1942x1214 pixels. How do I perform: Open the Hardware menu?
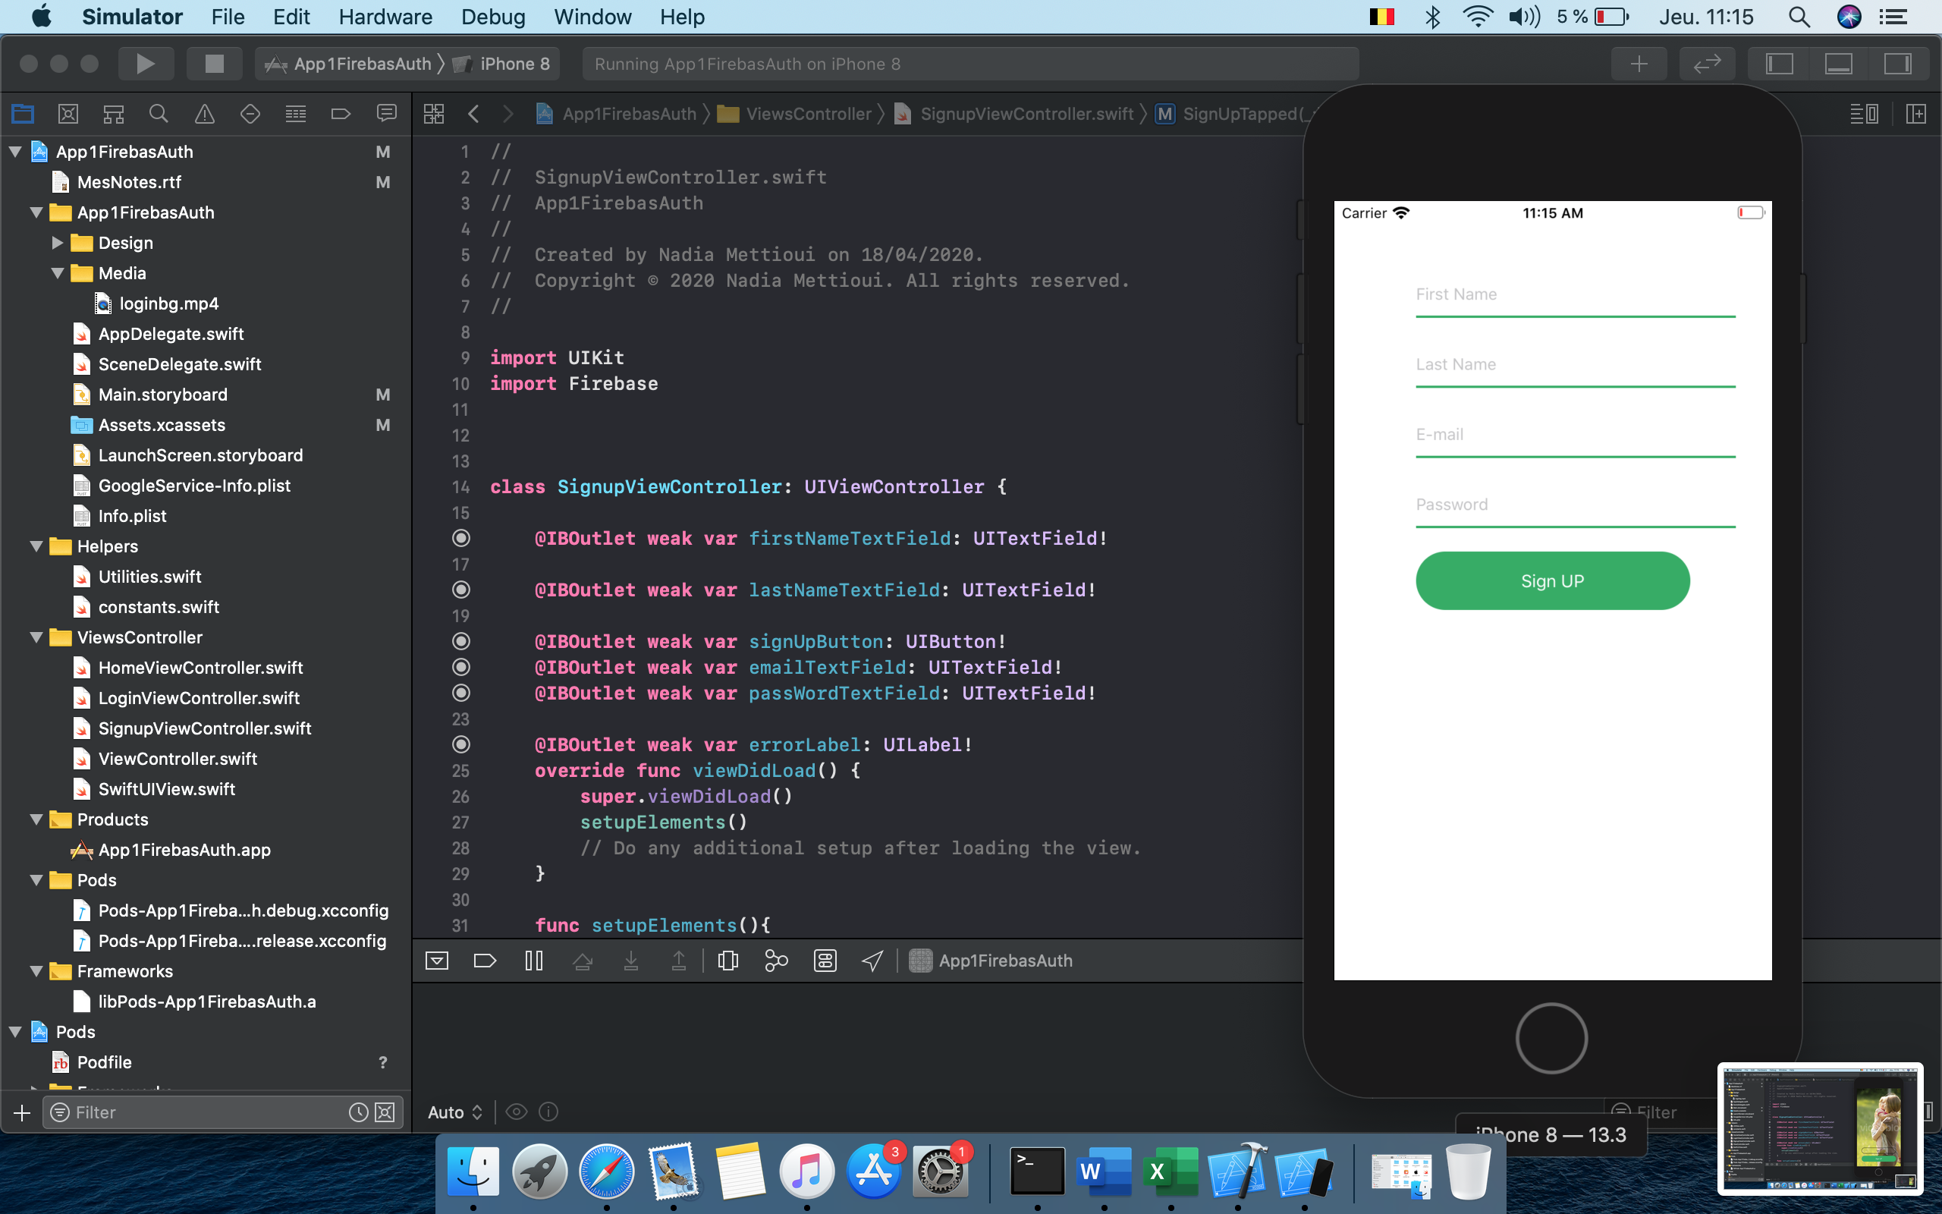tap(385, 17)
